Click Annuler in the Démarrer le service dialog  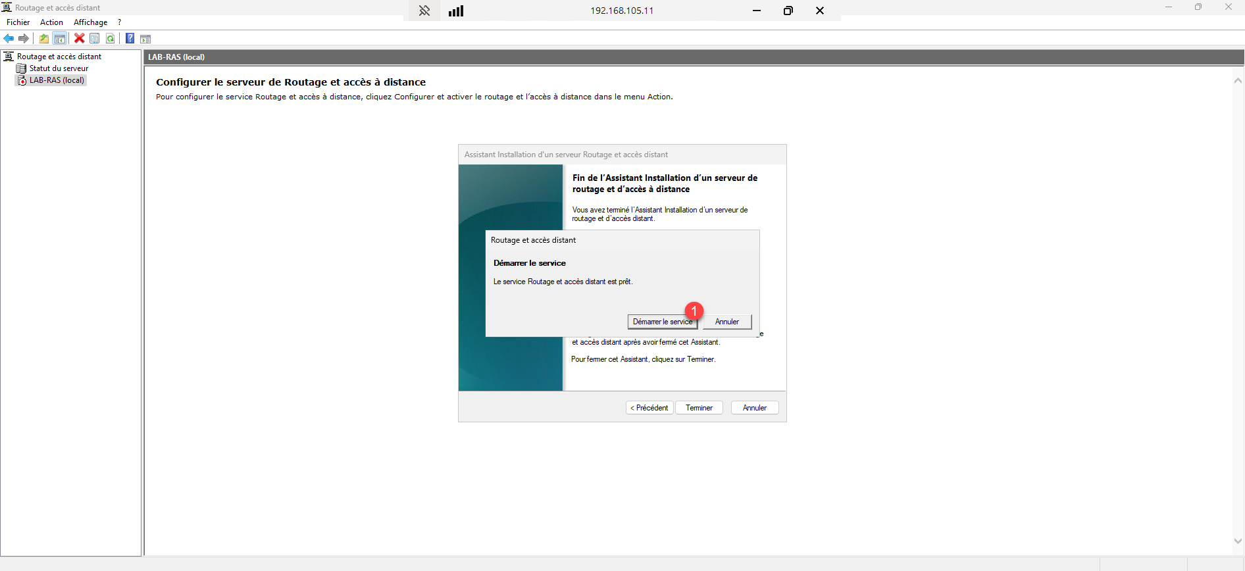click(726, 322)
